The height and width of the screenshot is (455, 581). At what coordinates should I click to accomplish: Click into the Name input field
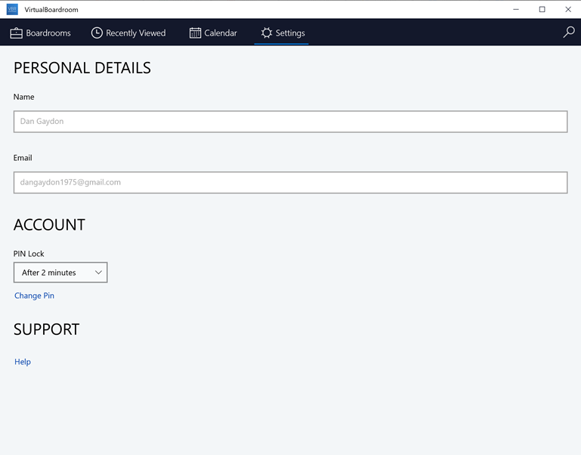click(x=290, y=121)
